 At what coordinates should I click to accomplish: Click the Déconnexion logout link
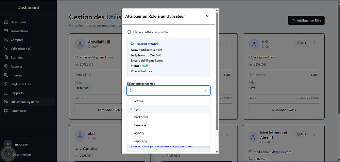[x=21, y=155]
